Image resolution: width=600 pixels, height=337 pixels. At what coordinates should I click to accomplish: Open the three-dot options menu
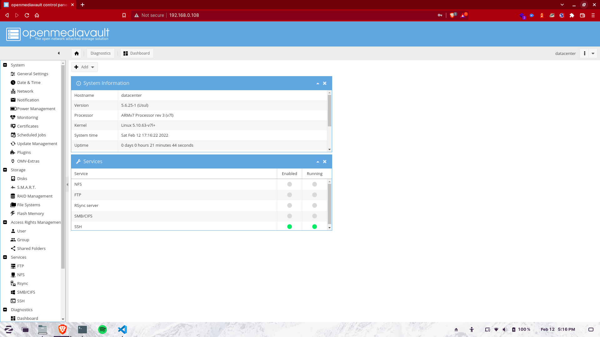click(584, 53)
